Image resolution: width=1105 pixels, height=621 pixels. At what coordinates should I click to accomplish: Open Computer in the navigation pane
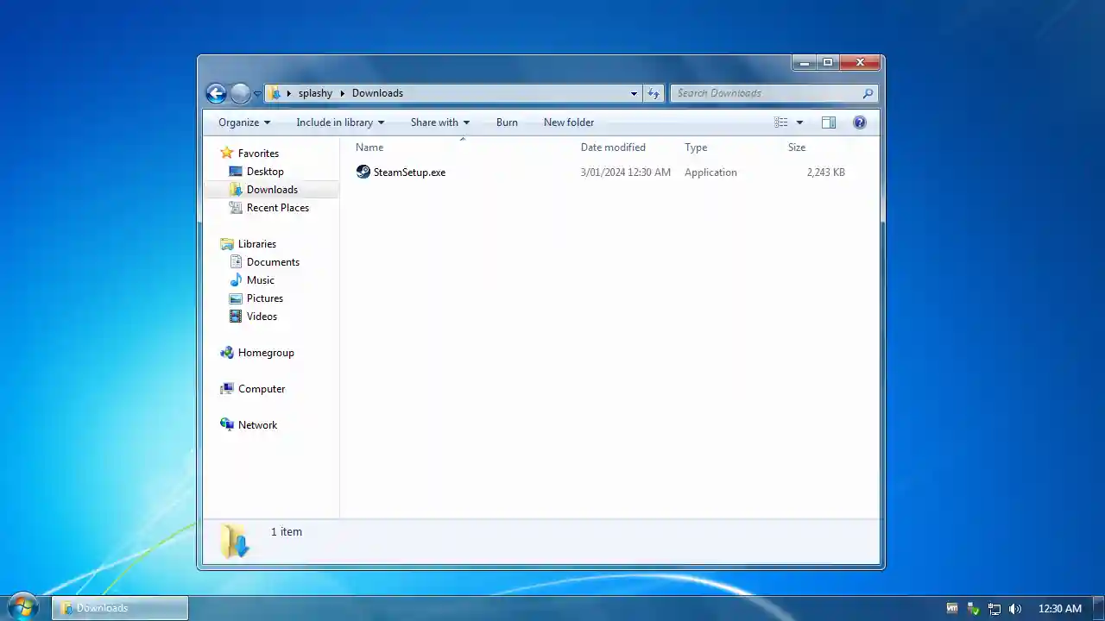coord(261,389)
